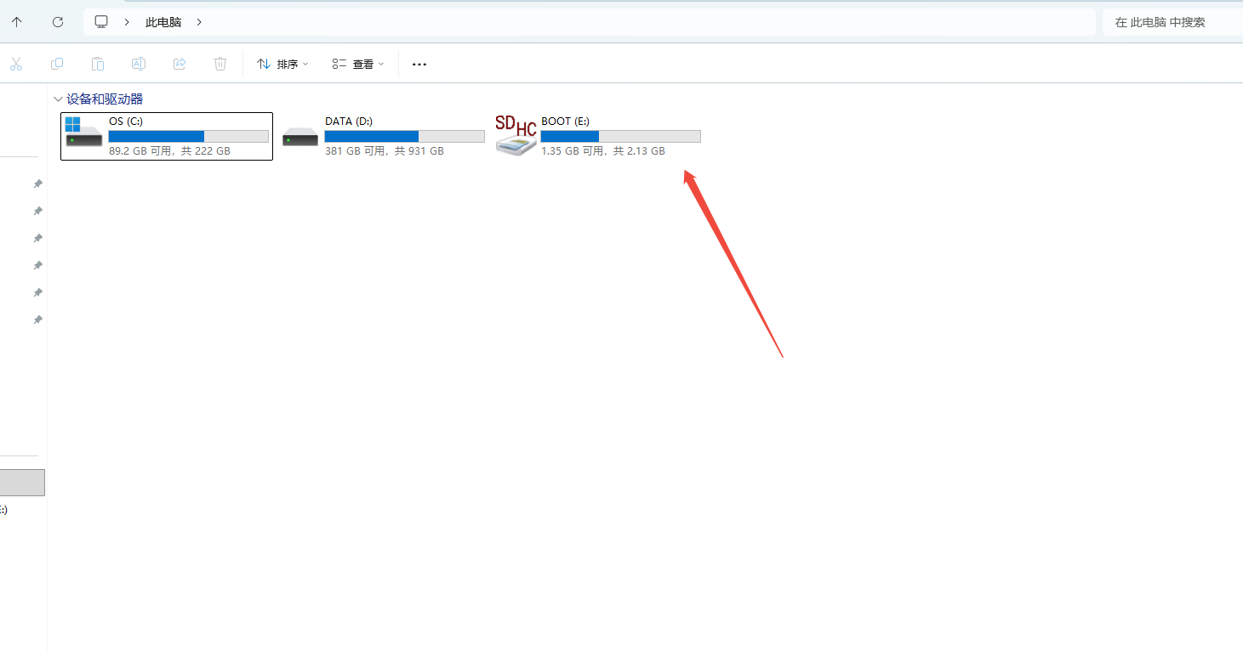The image size is (1243, 656).
Task: Select the DATA (D:) drive
Action: (383, 136)
